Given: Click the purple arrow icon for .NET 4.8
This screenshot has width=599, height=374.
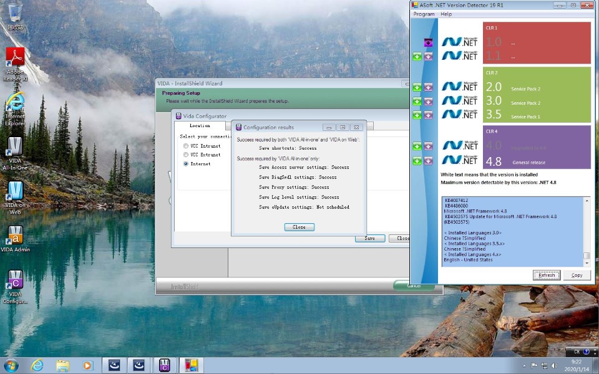Looking at the screenshot, I should pos(428,161).
